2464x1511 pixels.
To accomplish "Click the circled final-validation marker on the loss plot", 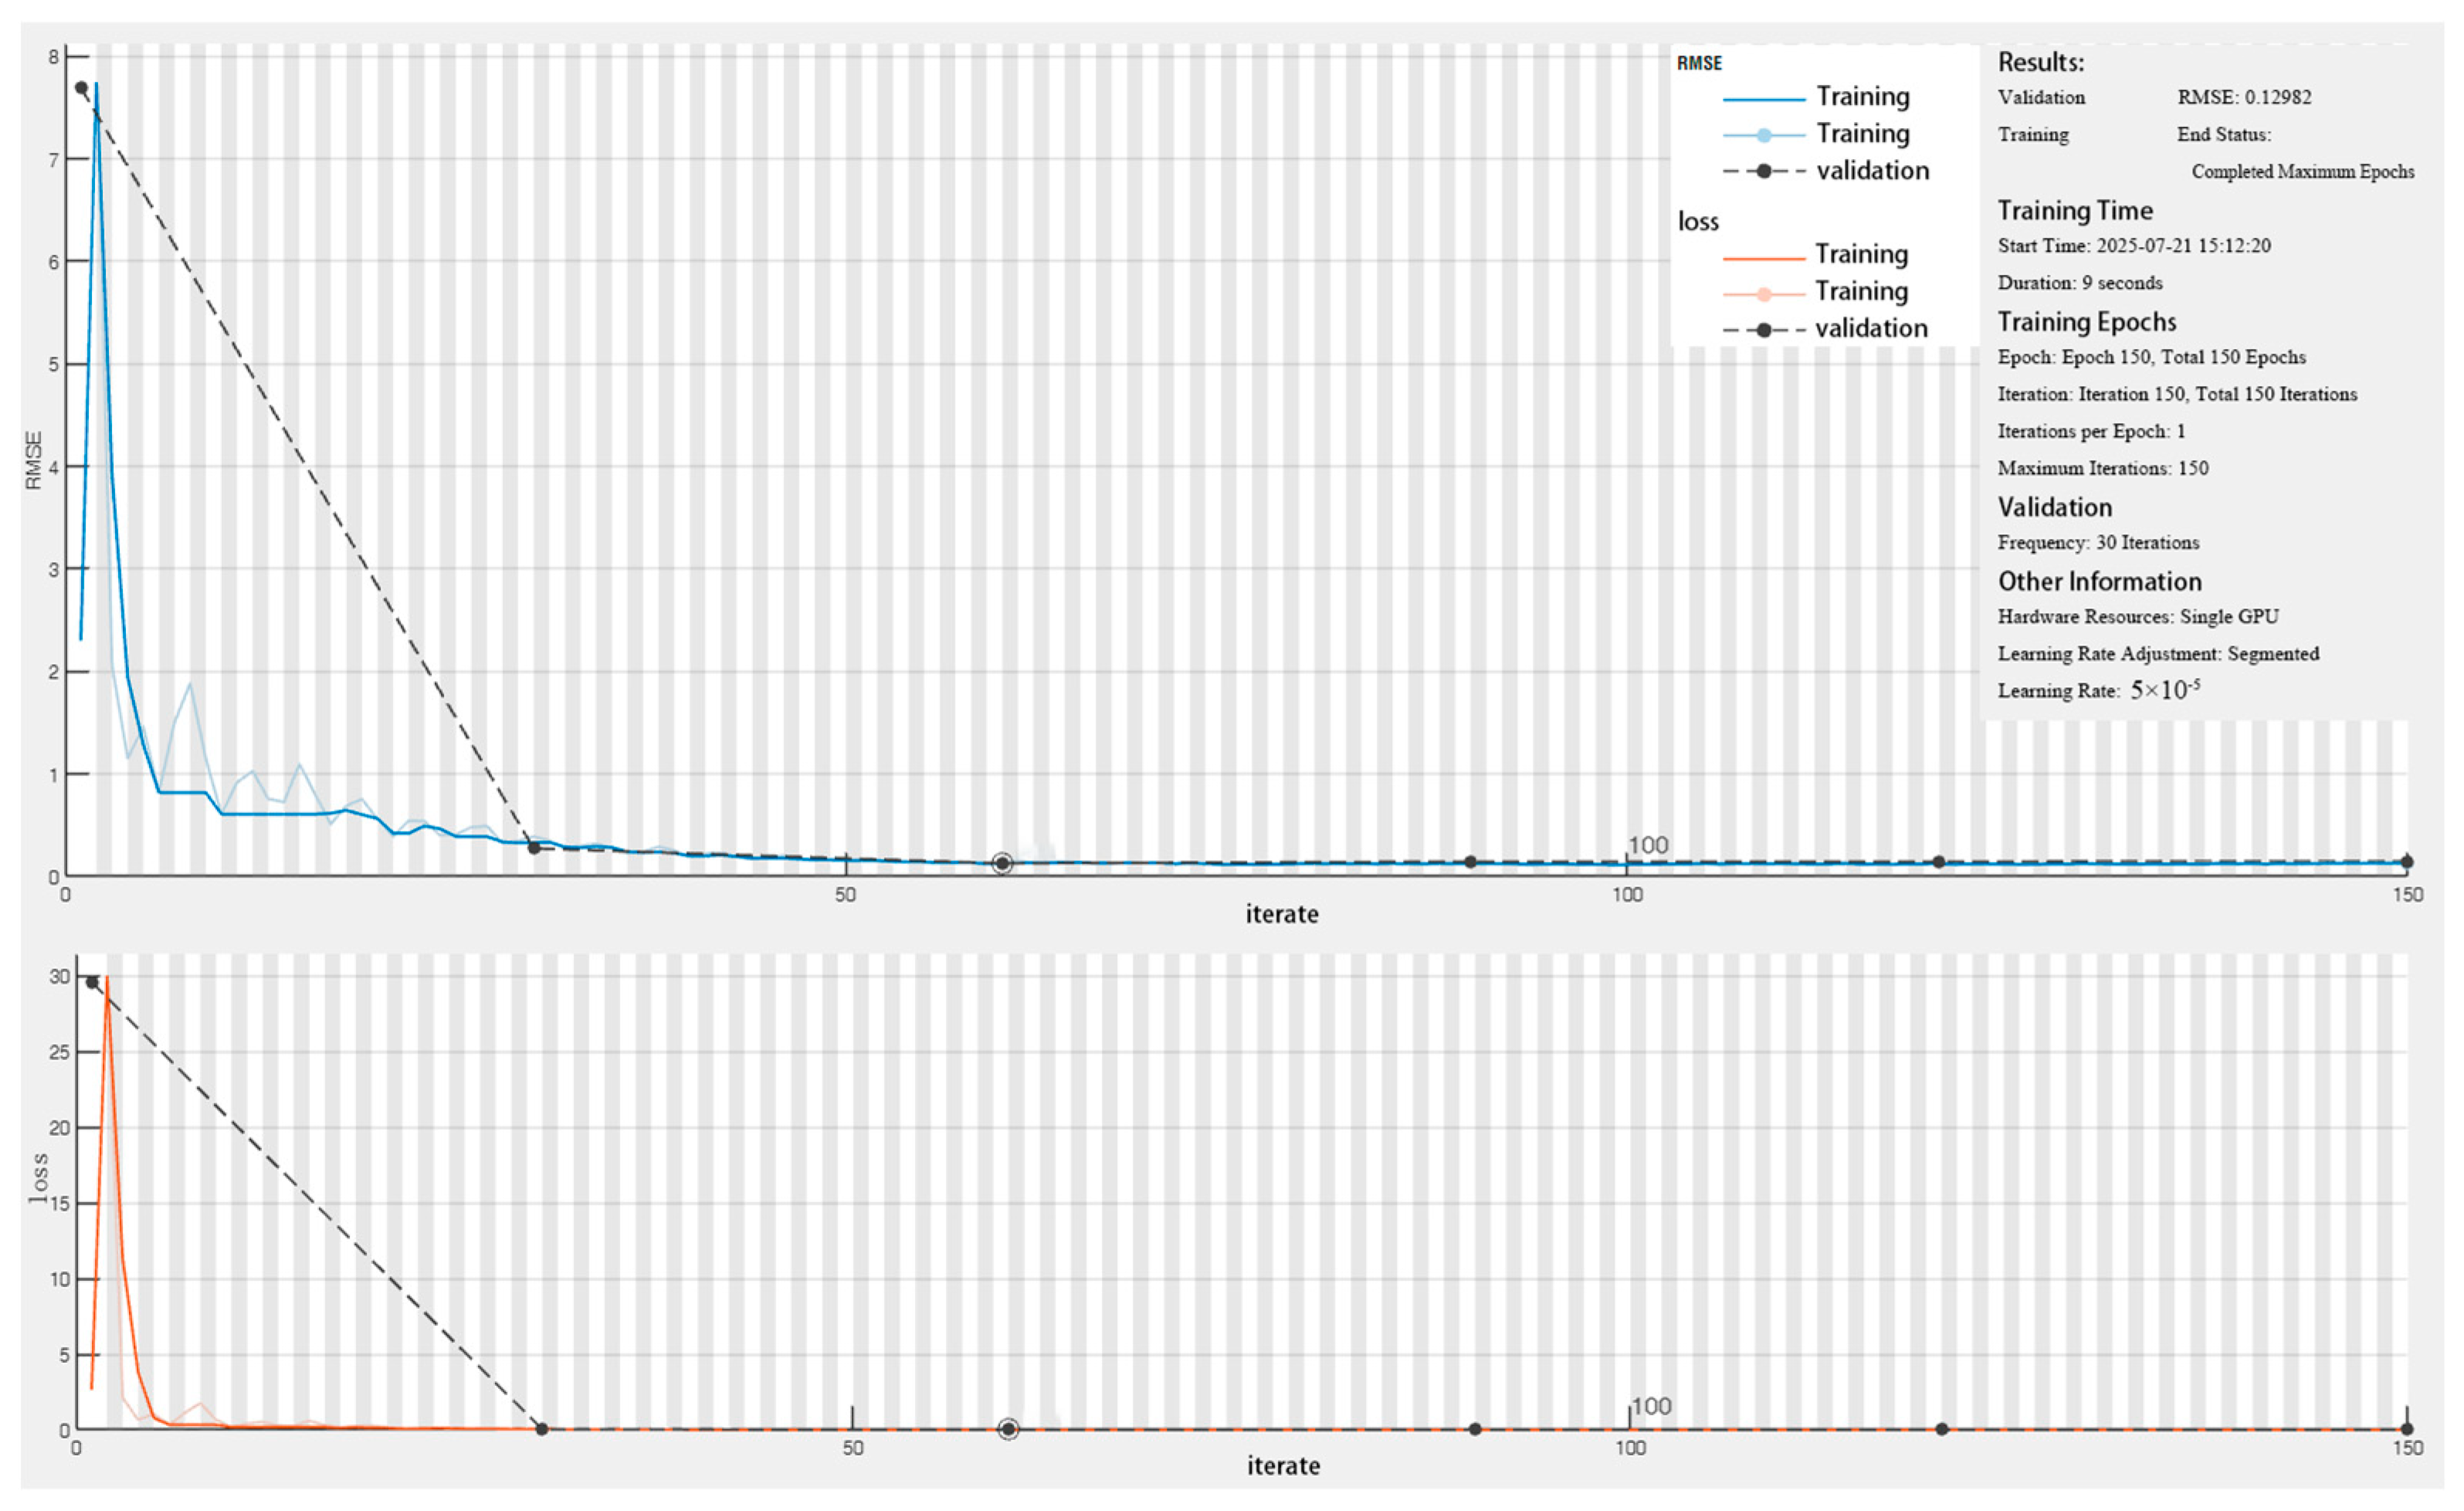I will click(x=1008, y=1429).
